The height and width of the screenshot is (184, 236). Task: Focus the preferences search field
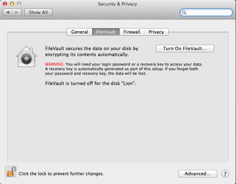pyautogui.click(x=206, y=12)
